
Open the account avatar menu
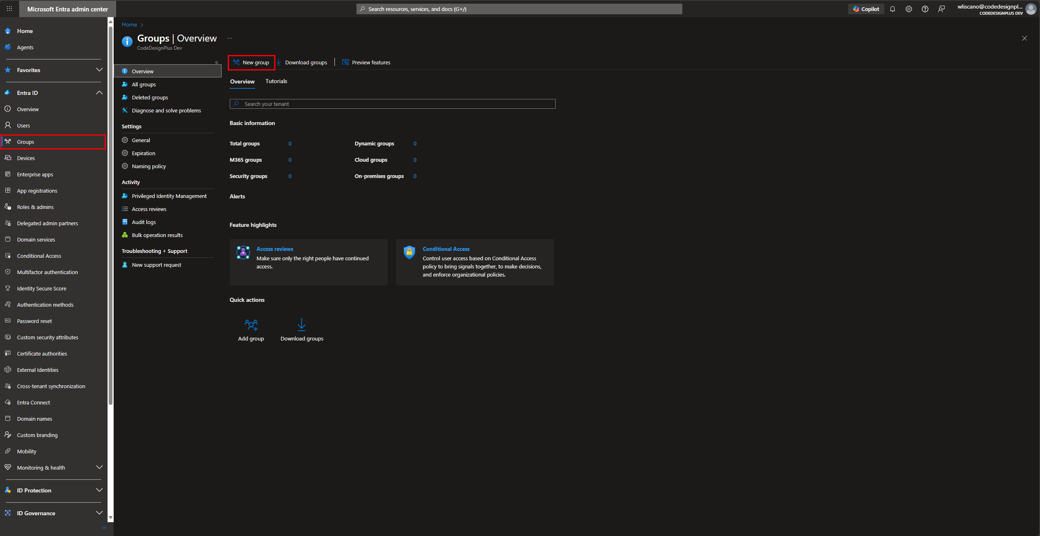(x=1031, y=9)
